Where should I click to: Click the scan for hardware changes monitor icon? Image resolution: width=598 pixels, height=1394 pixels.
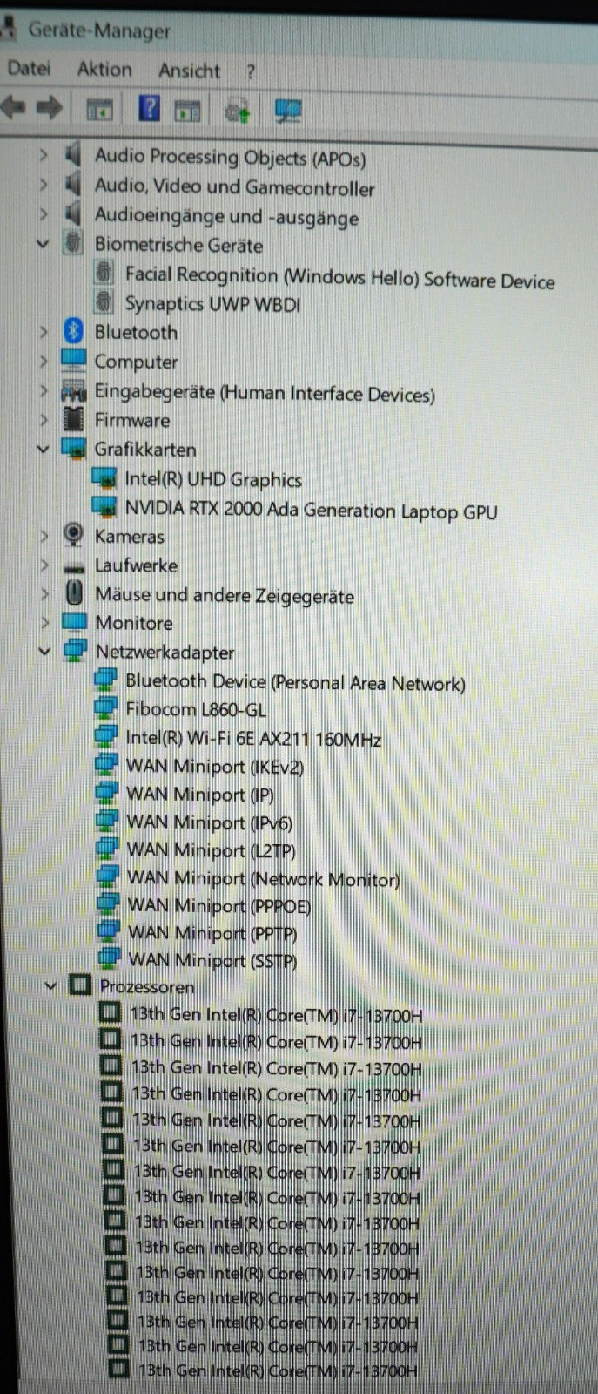coord(287,110)
